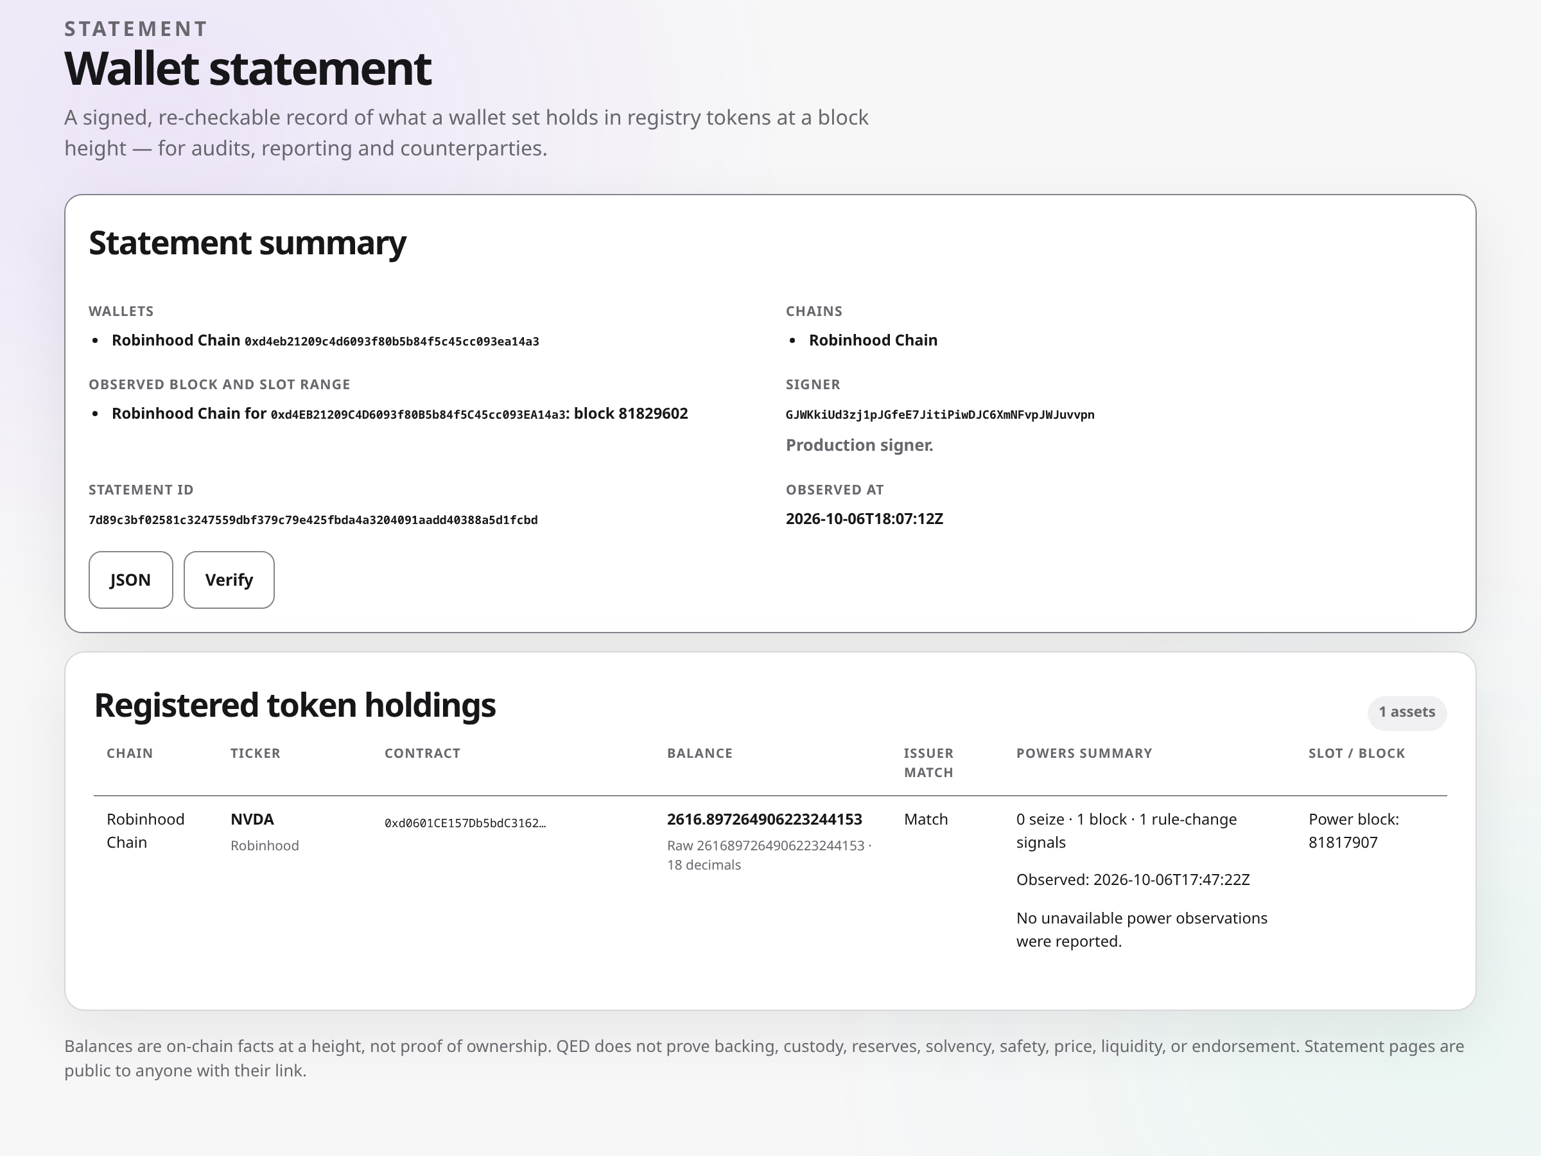Click the balance 2616.897264906223244153
Image resolution: width=1541 pixels, height=1156 pixels.
[x=764, y=819]
